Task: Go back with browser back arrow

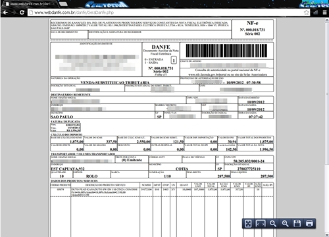Action: pos(6,13)
